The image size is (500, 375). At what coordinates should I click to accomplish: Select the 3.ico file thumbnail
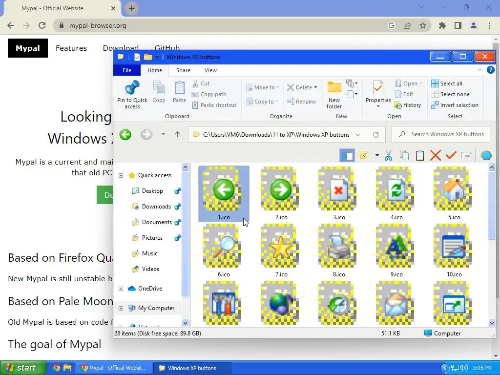click(x=339, y=193)
